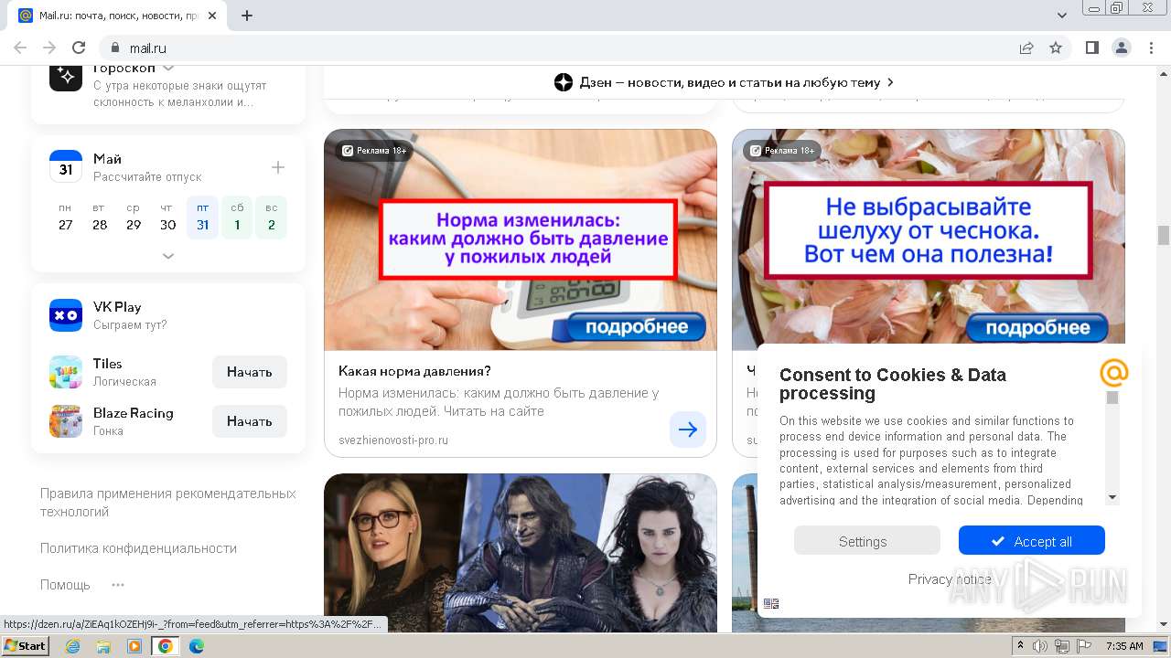Open Chrome three-dot menu
The width and height of the screenshot is (1171, 658).
(1150, 48)
